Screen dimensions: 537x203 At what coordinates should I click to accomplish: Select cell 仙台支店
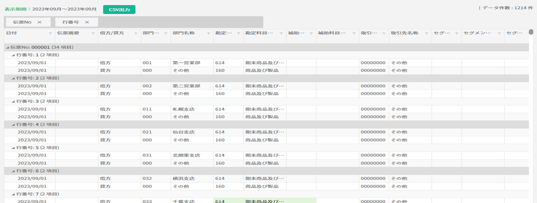[192, 132]
